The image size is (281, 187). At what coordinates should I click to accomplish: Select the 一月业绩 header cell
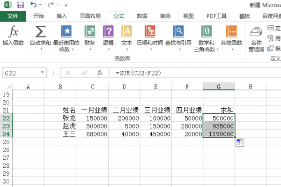pos(93,110)
